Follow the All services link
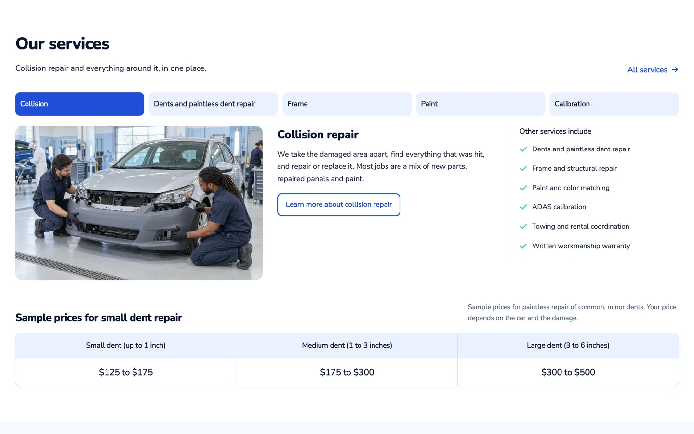The width and height of the screenshot is (694, 434). click(653, 70)
